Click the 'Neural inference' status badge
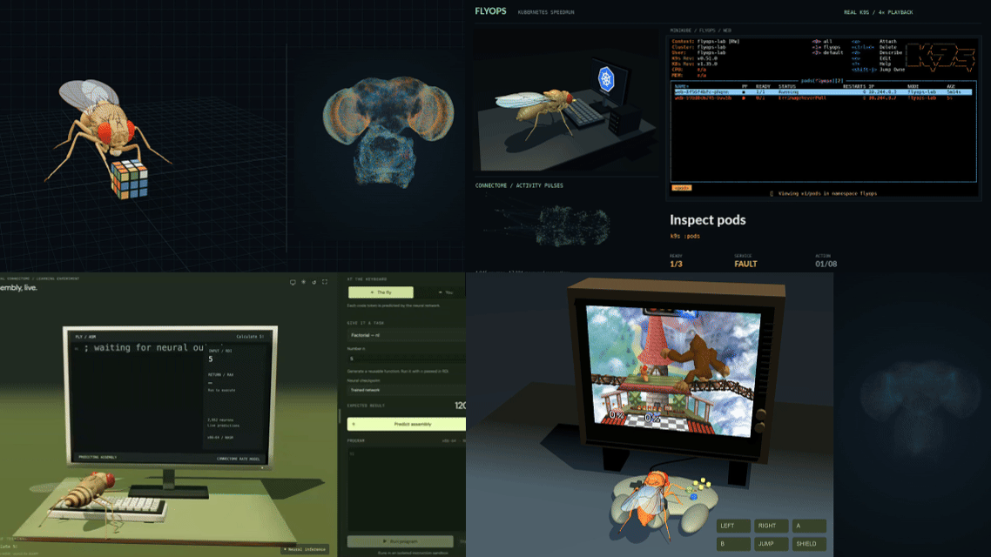 point(305,549)
